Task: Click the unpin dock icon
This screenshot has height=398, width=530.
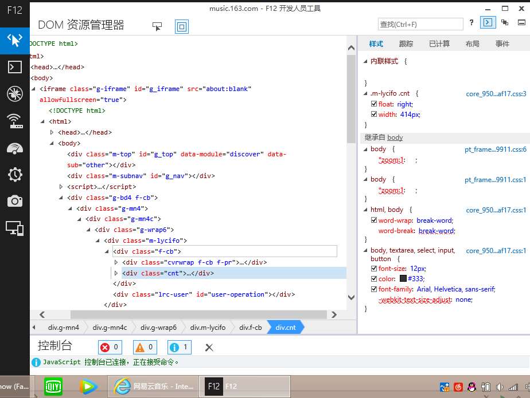Action: pyautogui.click(x=521, y=22)
